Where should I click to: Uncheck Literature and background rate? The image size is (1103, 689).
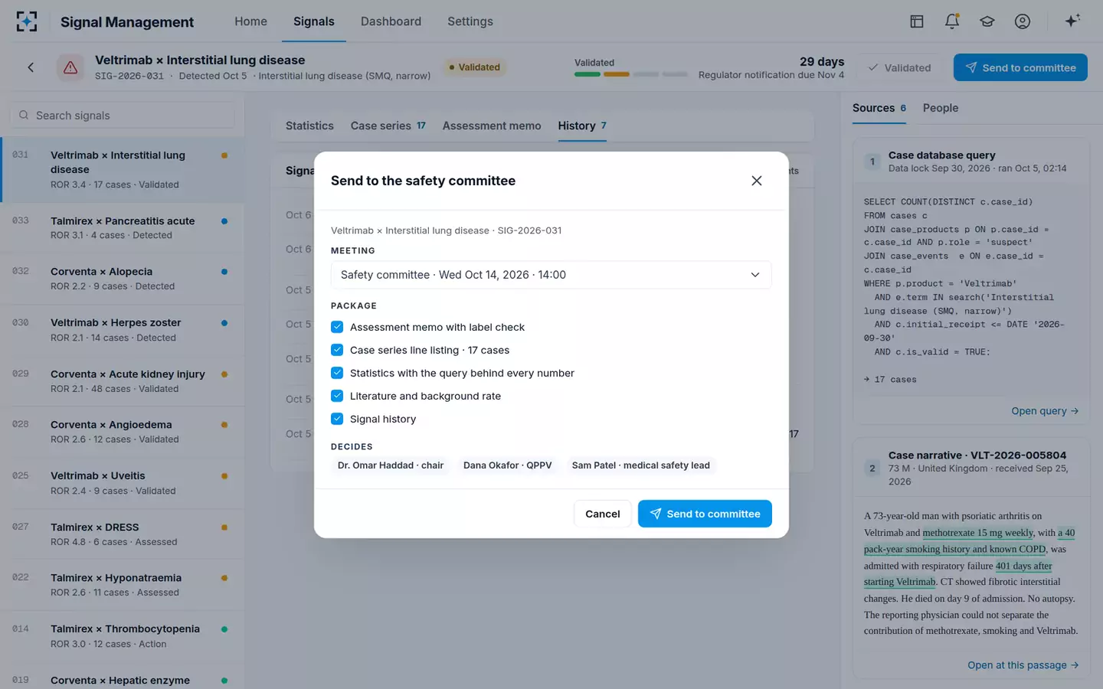tap(337, 396)
